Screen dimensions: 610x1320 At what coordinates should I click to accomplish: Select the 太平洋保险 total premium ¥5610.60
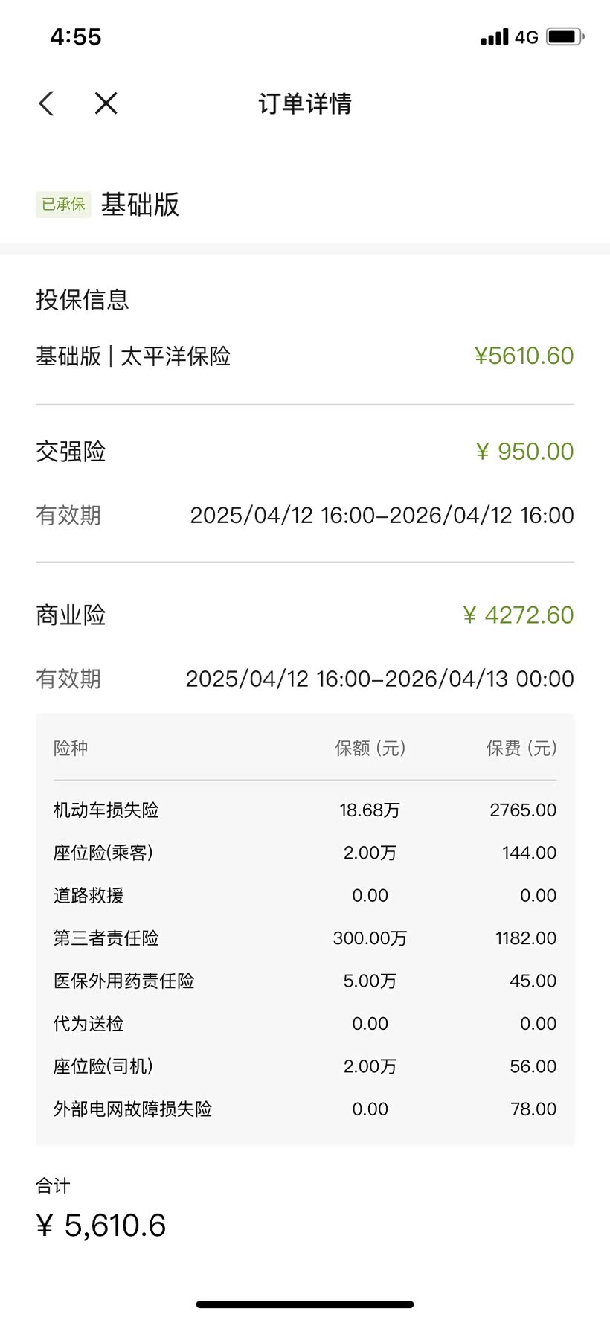[524, 356]
